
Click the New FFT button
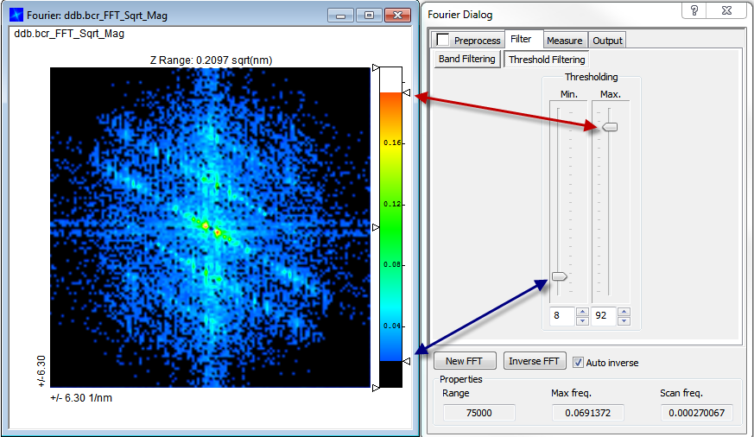tap(465, 361)
